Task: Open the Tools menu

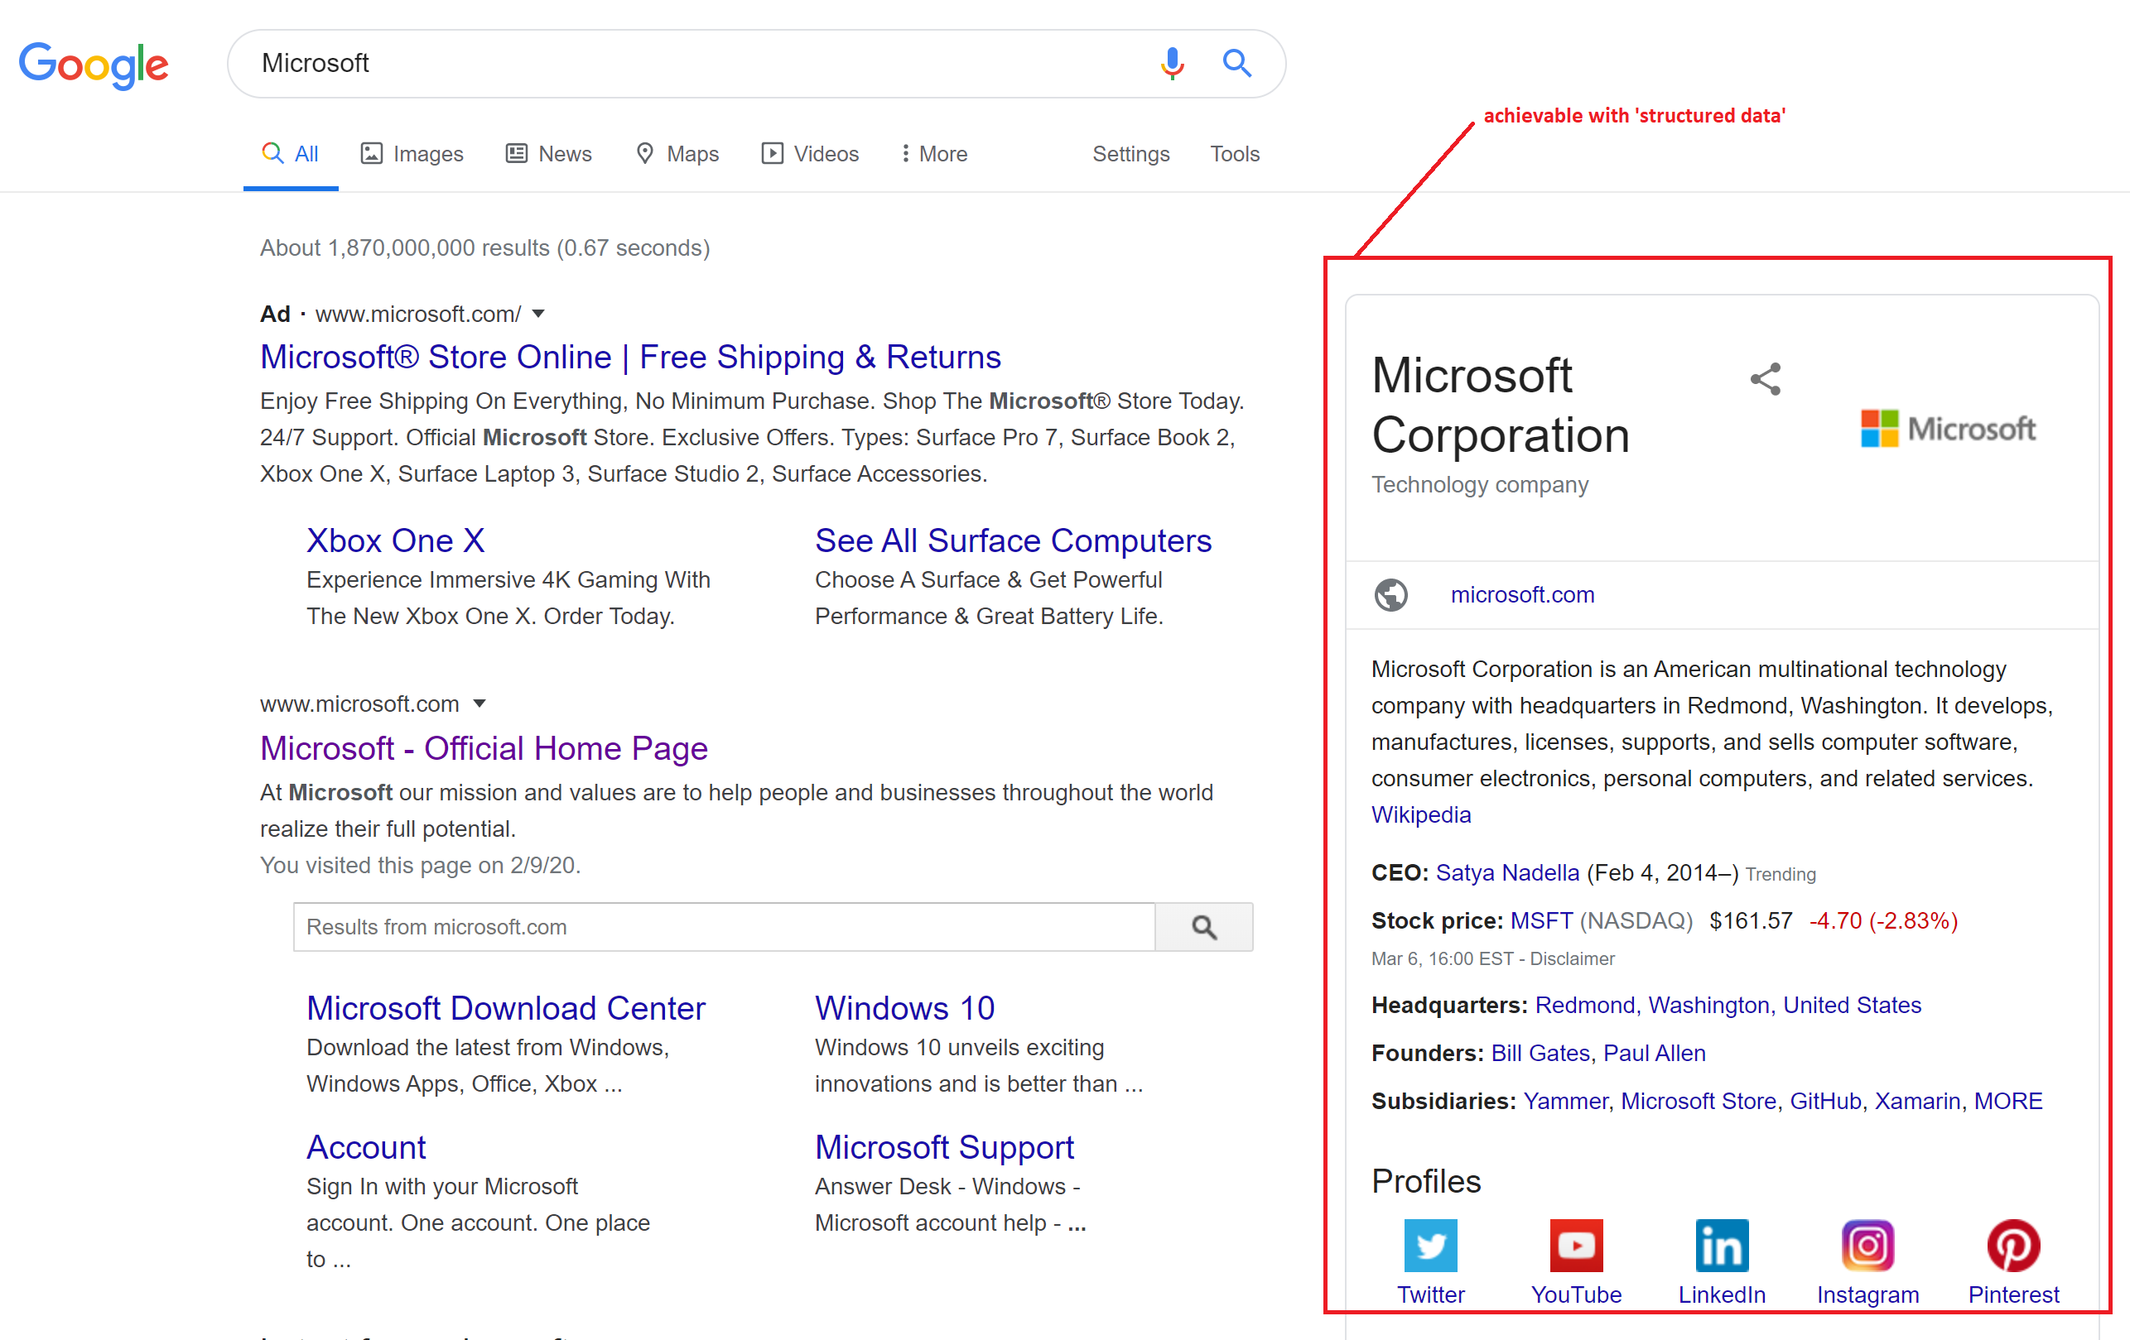Action: tap(1234, 154)
